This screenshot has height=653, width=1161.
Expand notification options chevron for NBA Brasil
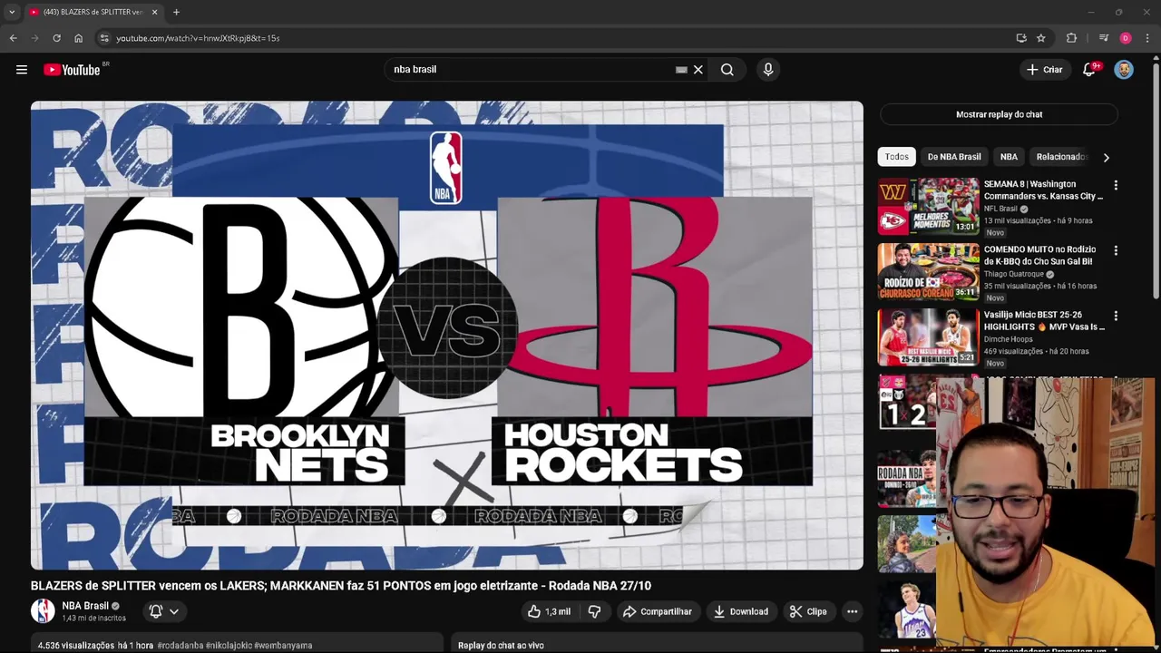174,611
